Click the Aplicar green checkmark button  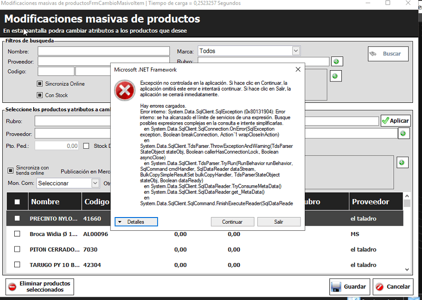click(395, 121)
